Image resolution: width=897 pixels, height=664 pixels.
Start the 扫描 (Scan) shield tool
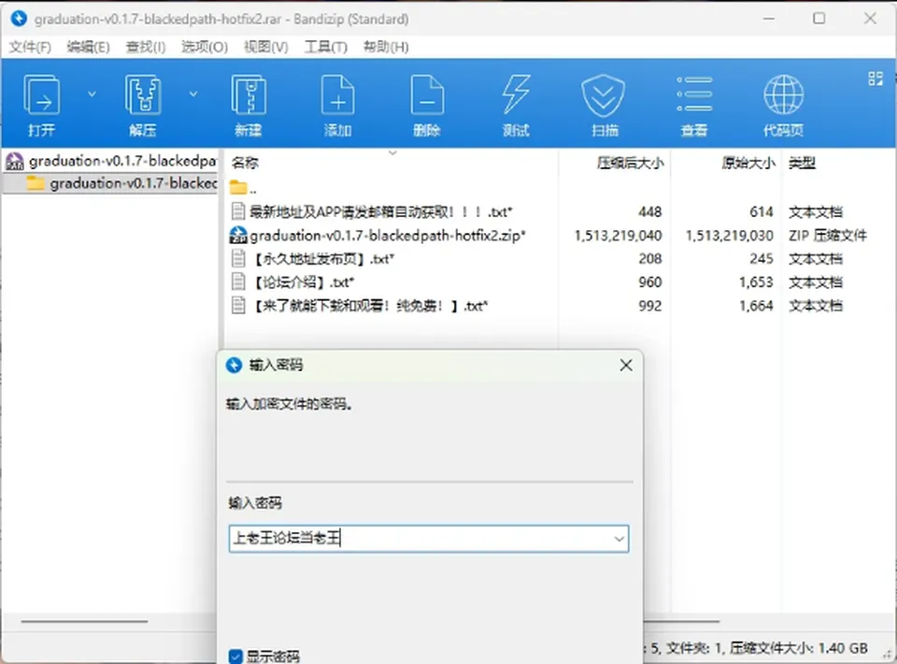point(605,104)
